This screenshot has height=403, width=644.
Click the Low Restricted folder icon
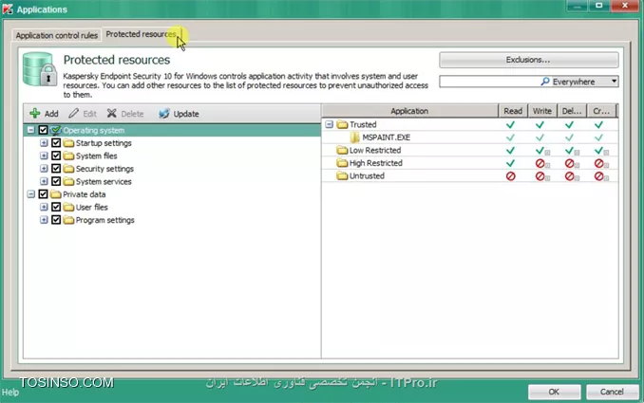click(x=342, y=150)
